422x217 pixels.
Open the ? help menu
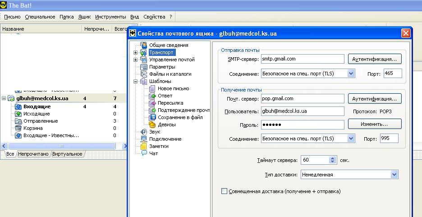click(170, 17)
